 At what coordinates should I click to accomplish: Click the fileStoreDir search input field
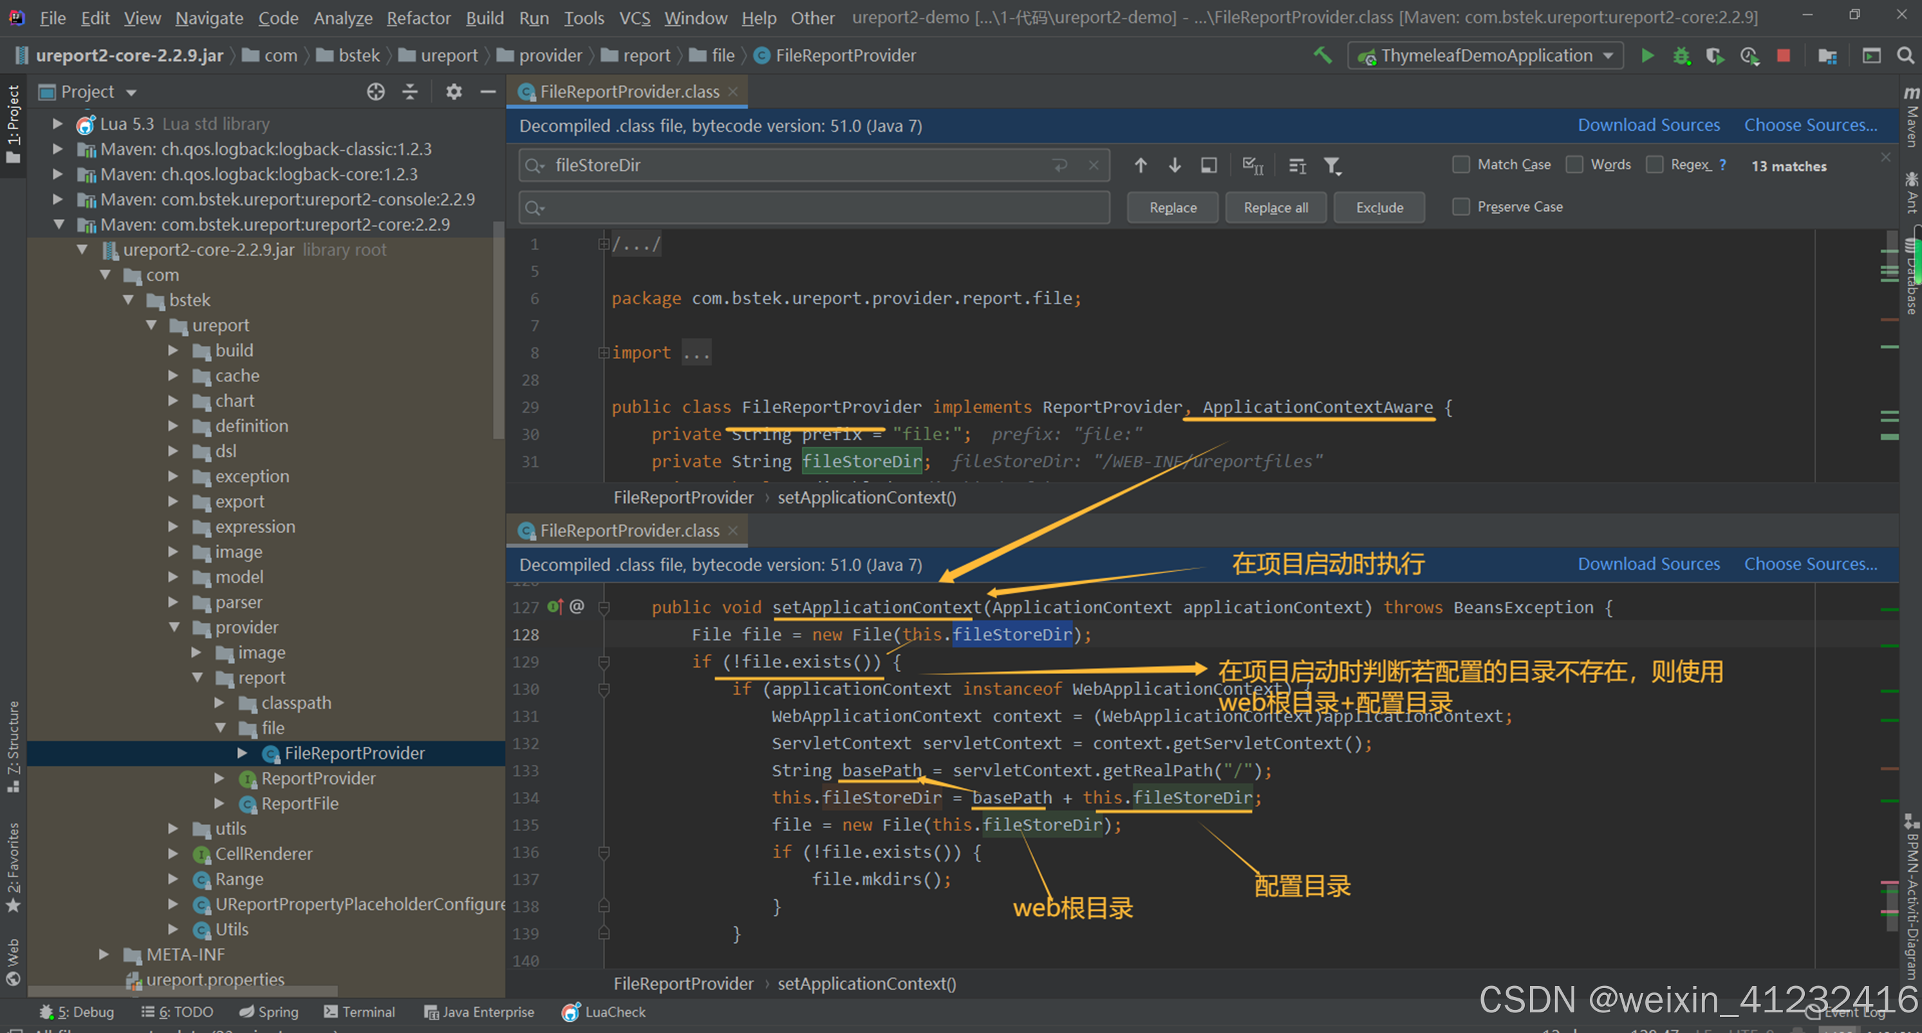[x=798, y=165]
